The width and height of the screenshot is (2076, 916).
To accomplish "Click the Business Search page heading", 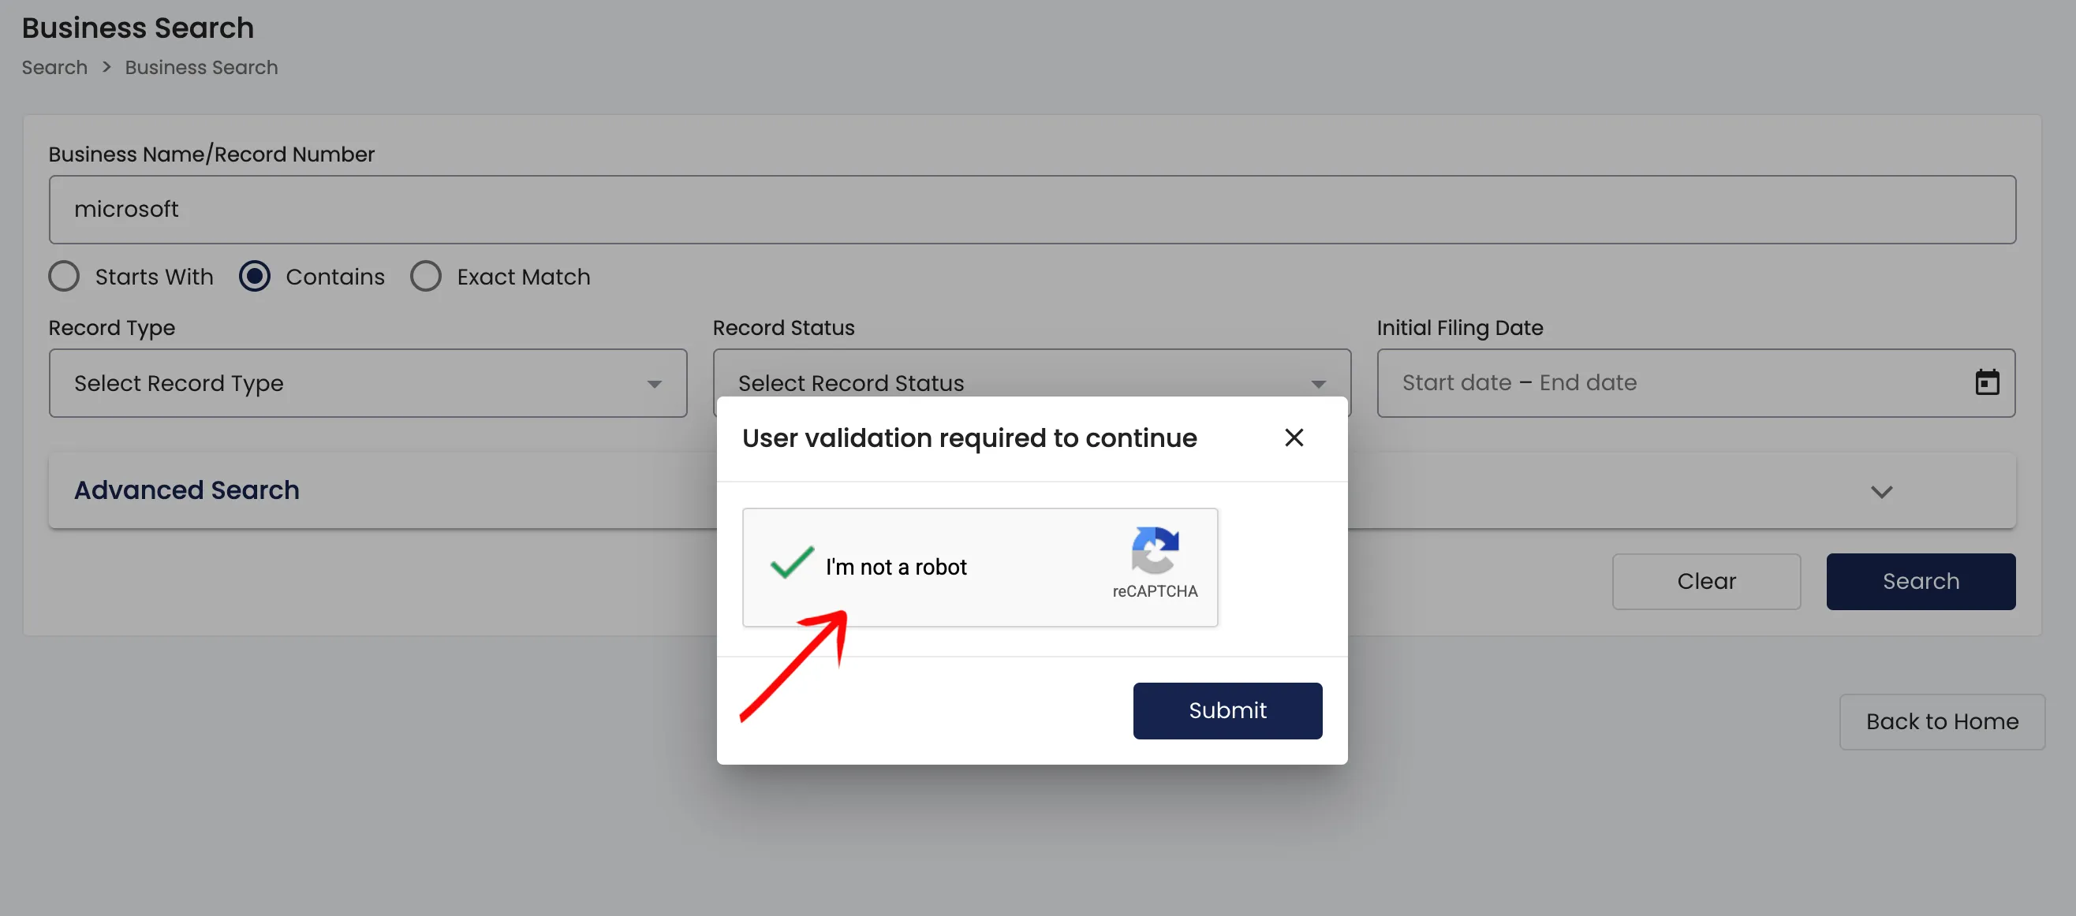I will point(138,28).
